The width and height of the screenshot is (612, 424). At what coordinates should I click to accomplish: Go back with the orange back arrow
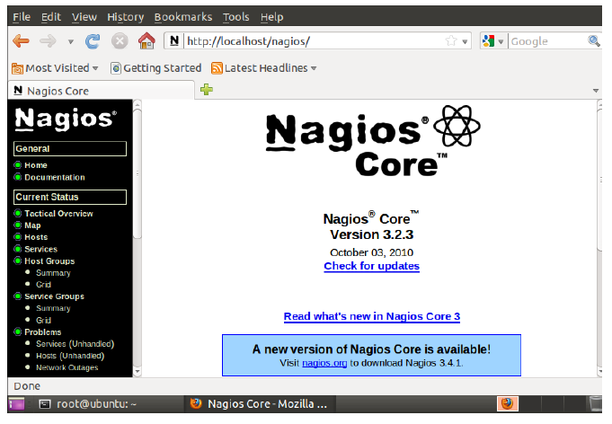[21, 41]
